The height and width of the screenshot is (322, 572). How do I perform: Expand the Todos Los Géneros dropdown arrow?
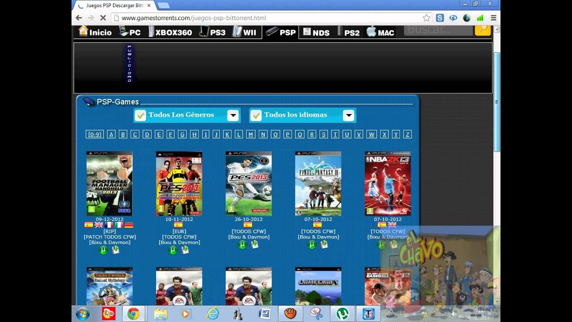click(233, 115)
